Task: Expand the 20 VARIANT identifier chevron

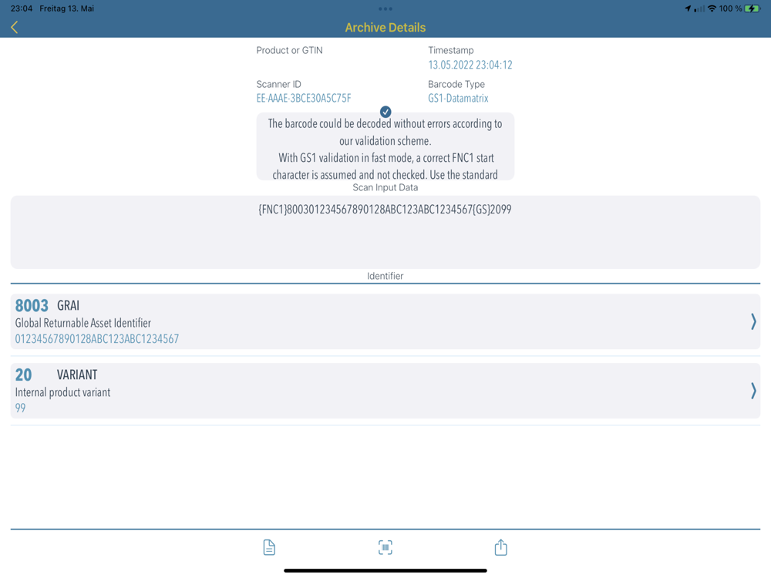Action: tap(753, 391)
